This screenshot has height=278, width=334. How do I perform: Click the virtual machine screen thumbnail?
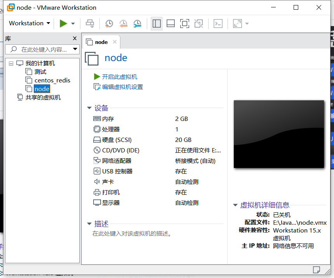(279, 134)
